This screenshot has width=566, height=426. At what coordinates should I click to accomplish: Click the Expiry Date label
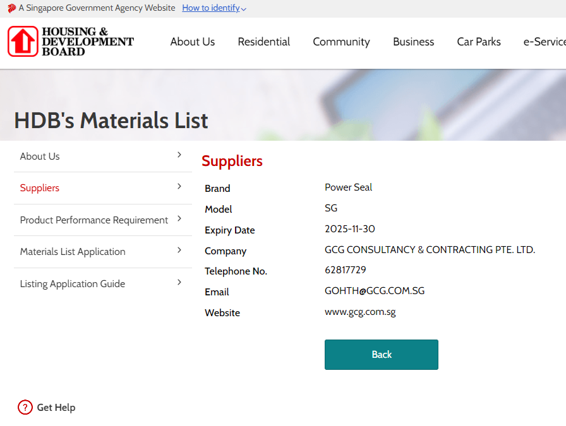[230, 230]
